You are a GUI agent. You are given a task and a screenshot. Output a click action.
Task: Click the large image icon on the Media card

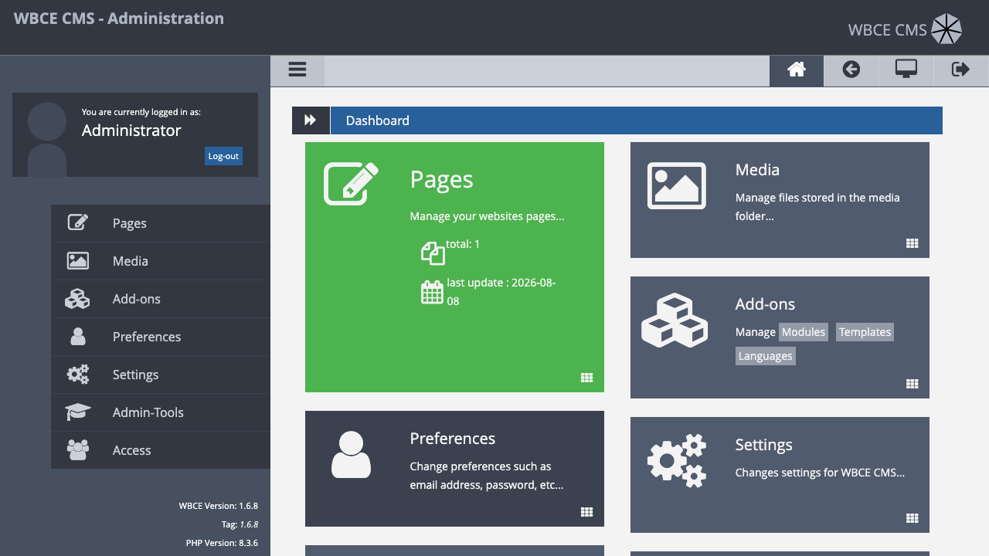click(x=676, y=185)
